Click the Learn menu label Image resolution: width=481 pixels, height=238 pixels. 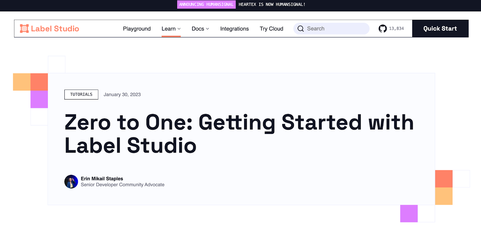click(x=169, y=29)
